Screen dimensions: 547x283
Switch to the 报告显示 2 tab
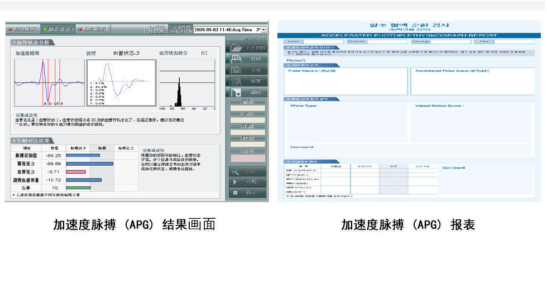coord(94,28)
